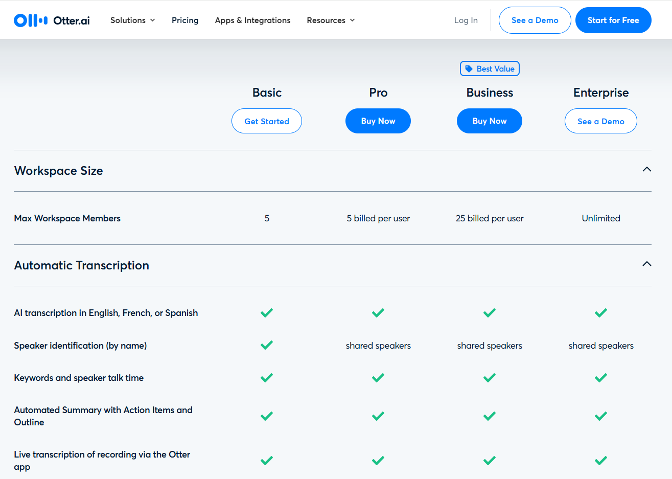Click 'shared speakers' in the Pro column

tap(378, 346)
